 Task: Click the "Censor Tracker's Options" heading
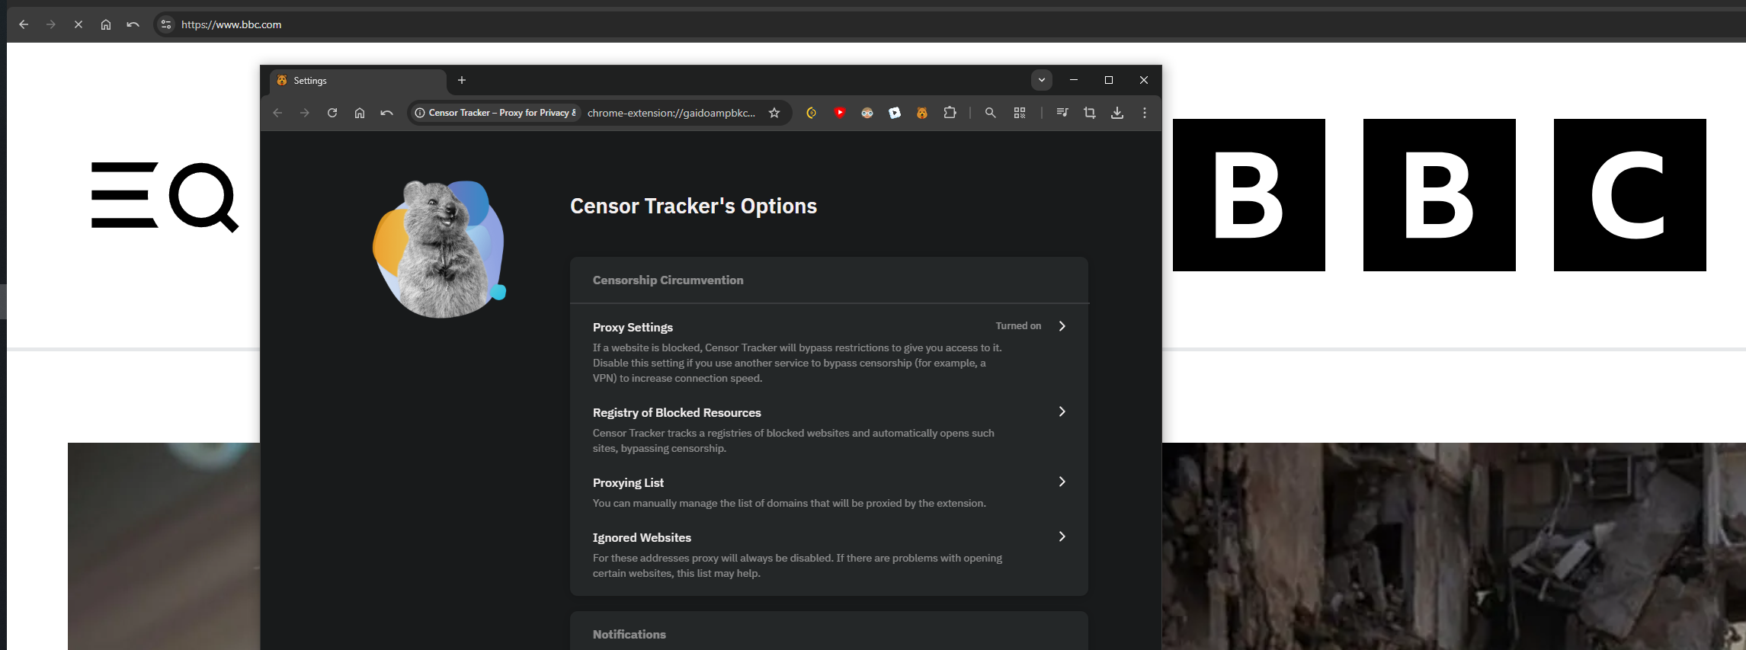pos(694,206)
